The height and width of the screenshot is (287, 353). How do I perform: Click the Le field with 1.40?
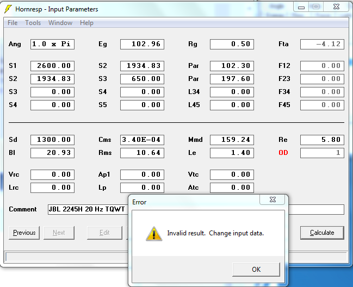pos(232,153)
